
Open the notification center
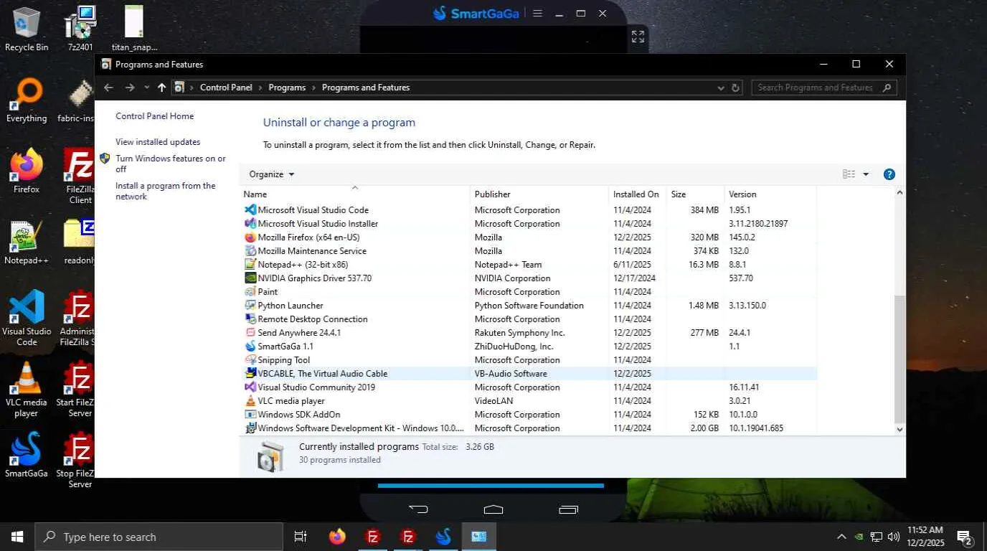[x=965, y=537]
